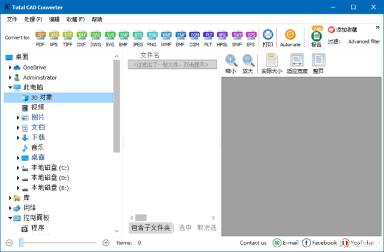384x252 pixels.
Task: Expand the Administrator folder node
Action: [x=10, y=77]
